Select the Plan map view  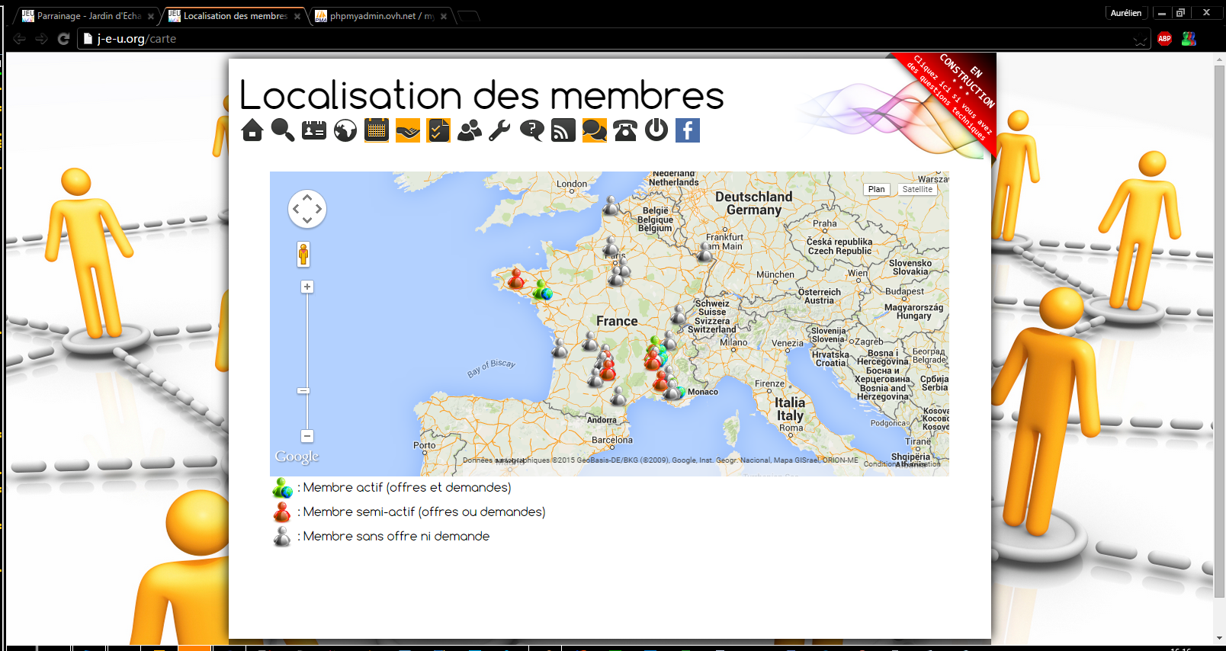(x=877, y=189)
